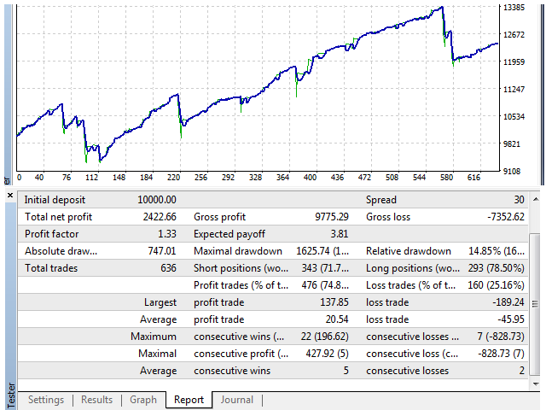Image resolution: width=546 pixels, height=410 pixels.
Task: Click the 11247 chart axis value
Action: click(x=514, y=89)
